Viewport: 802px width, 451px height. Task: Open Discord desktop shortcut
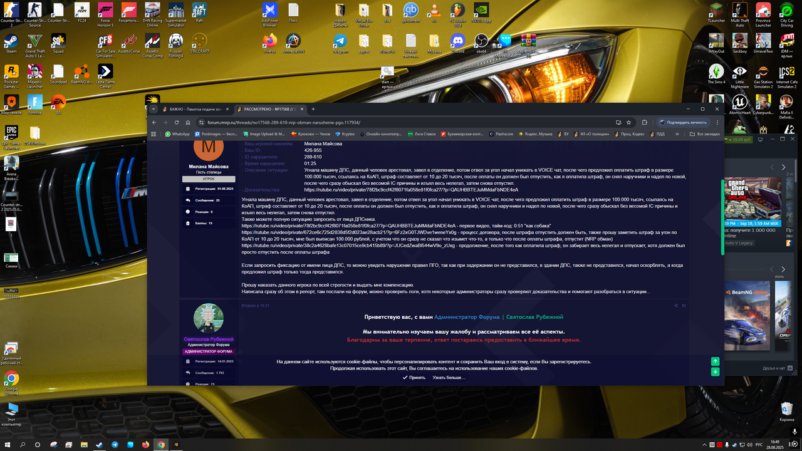[x=458, y=43]
